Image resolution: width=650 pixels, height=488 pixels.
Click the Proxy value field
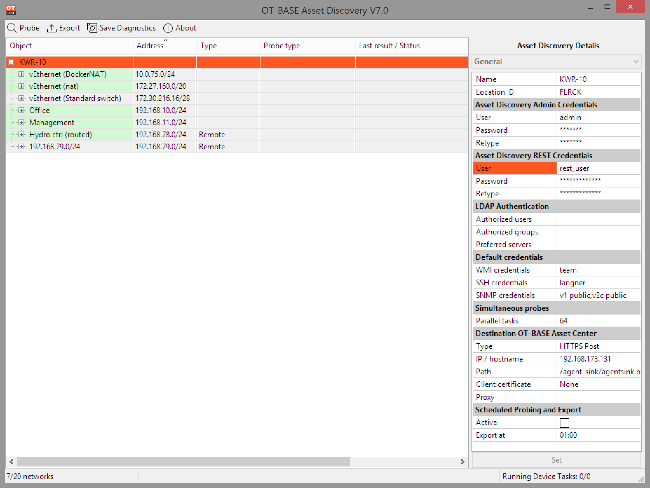pos(599,397)
